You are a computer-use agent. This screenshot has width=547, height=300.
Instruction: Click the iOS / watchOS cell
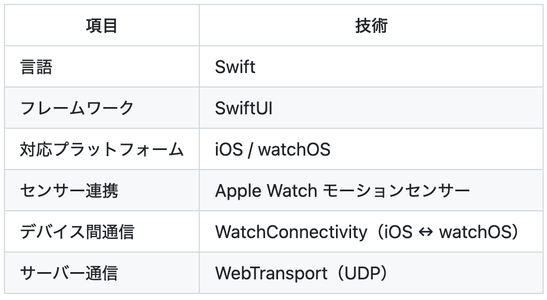(272, 149)
